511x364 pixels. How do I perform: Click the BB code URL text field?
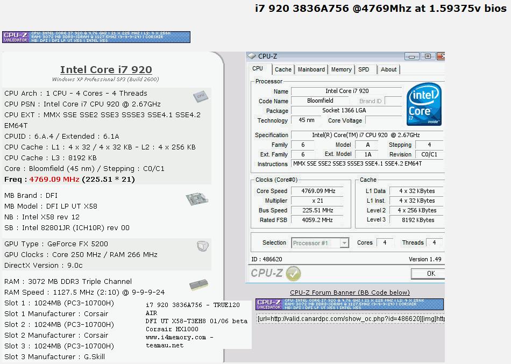click(x=351, y=319)
